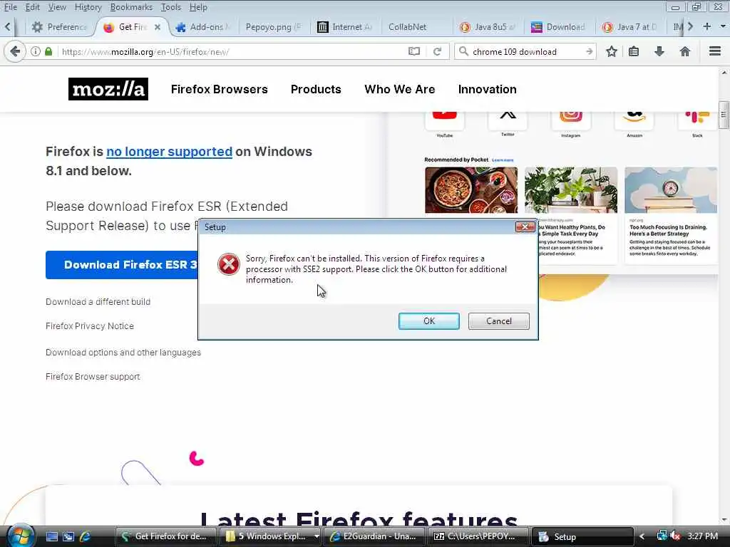This screenshot has width=730, height=547.
Task: Open the hamburger menu
Action: (x=715, y=51)
